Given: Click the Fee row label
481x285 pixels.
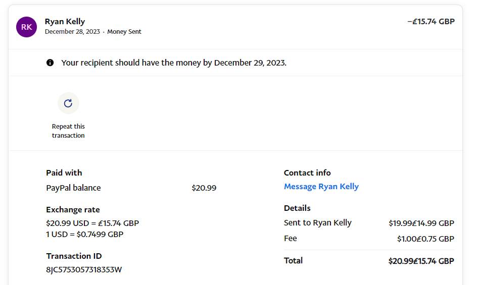Looking at the screenshot, I should tap(291, 238).
